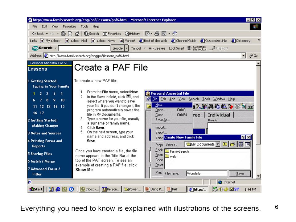The height and width of the screenshot is (222, 296).
Task: Open the browser File menu
Action: [x=35, y=27]
